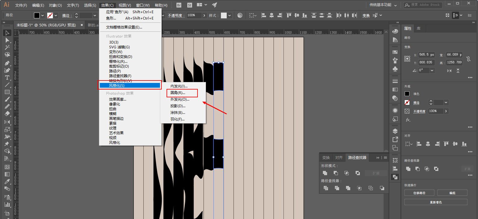
Task: Open the Asset Export panel icon
Action: (x=395, y=139)
